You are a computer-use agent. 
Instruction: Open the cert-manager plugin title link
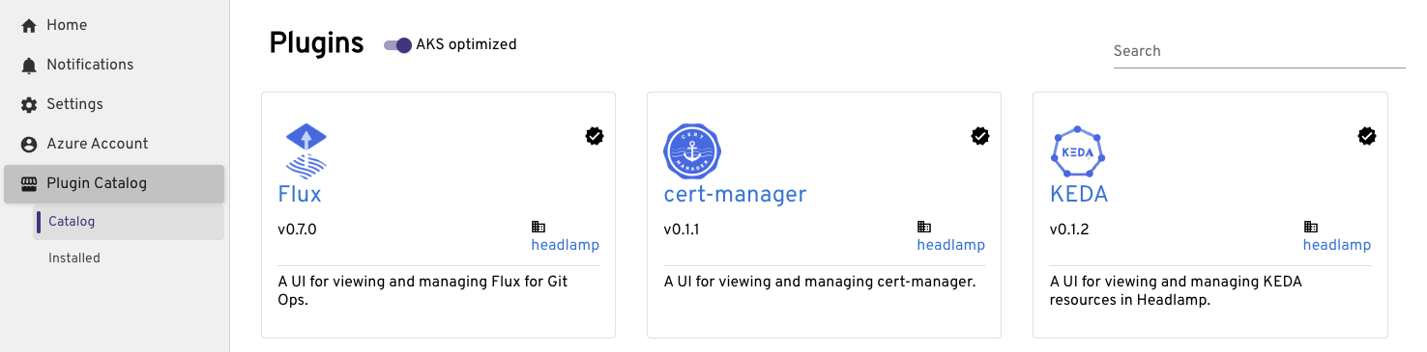(x=735, y=194)
